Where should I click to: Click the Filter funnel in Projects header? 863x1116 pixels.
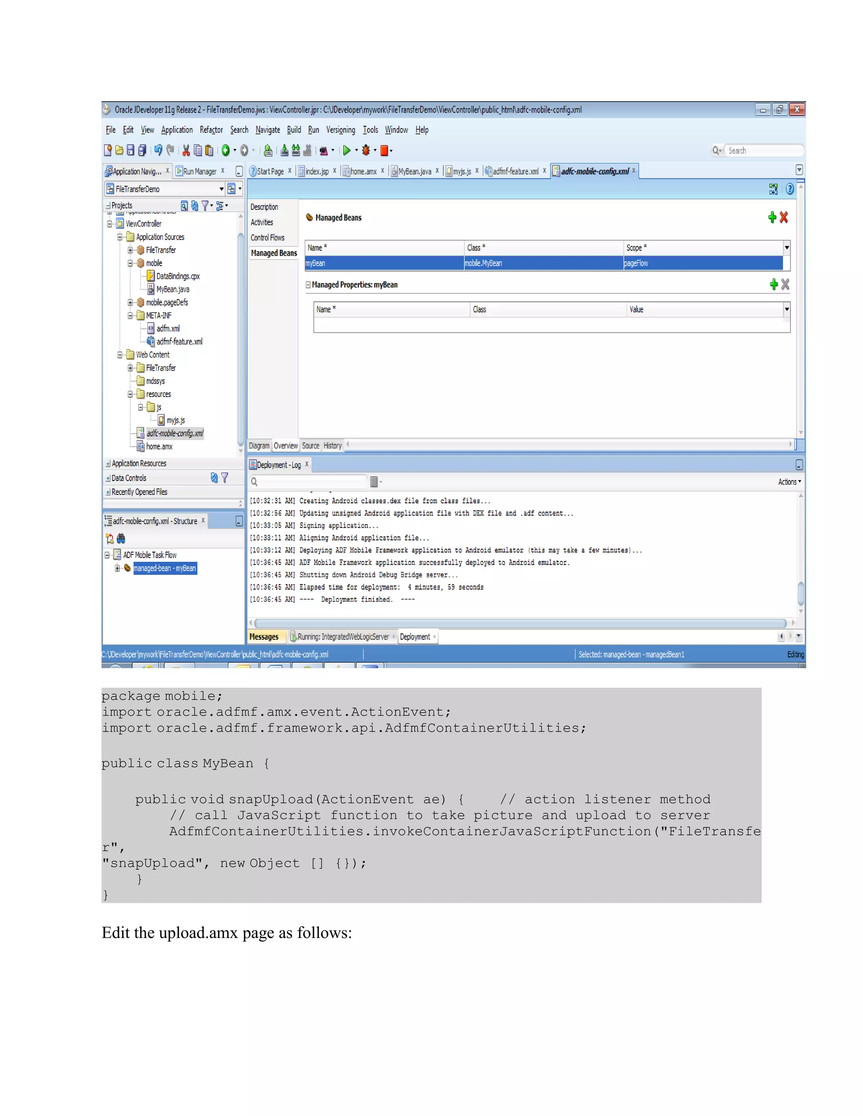(205, 206)
